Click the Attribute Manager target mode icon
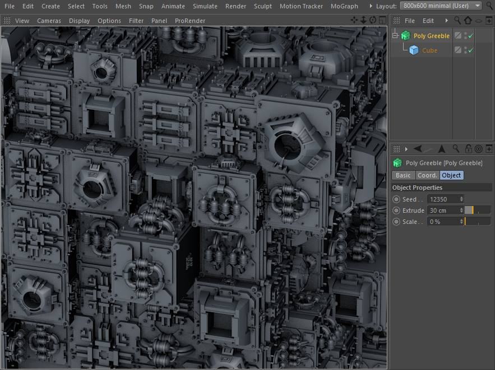495x370 pixels. (x=479, y=149)
